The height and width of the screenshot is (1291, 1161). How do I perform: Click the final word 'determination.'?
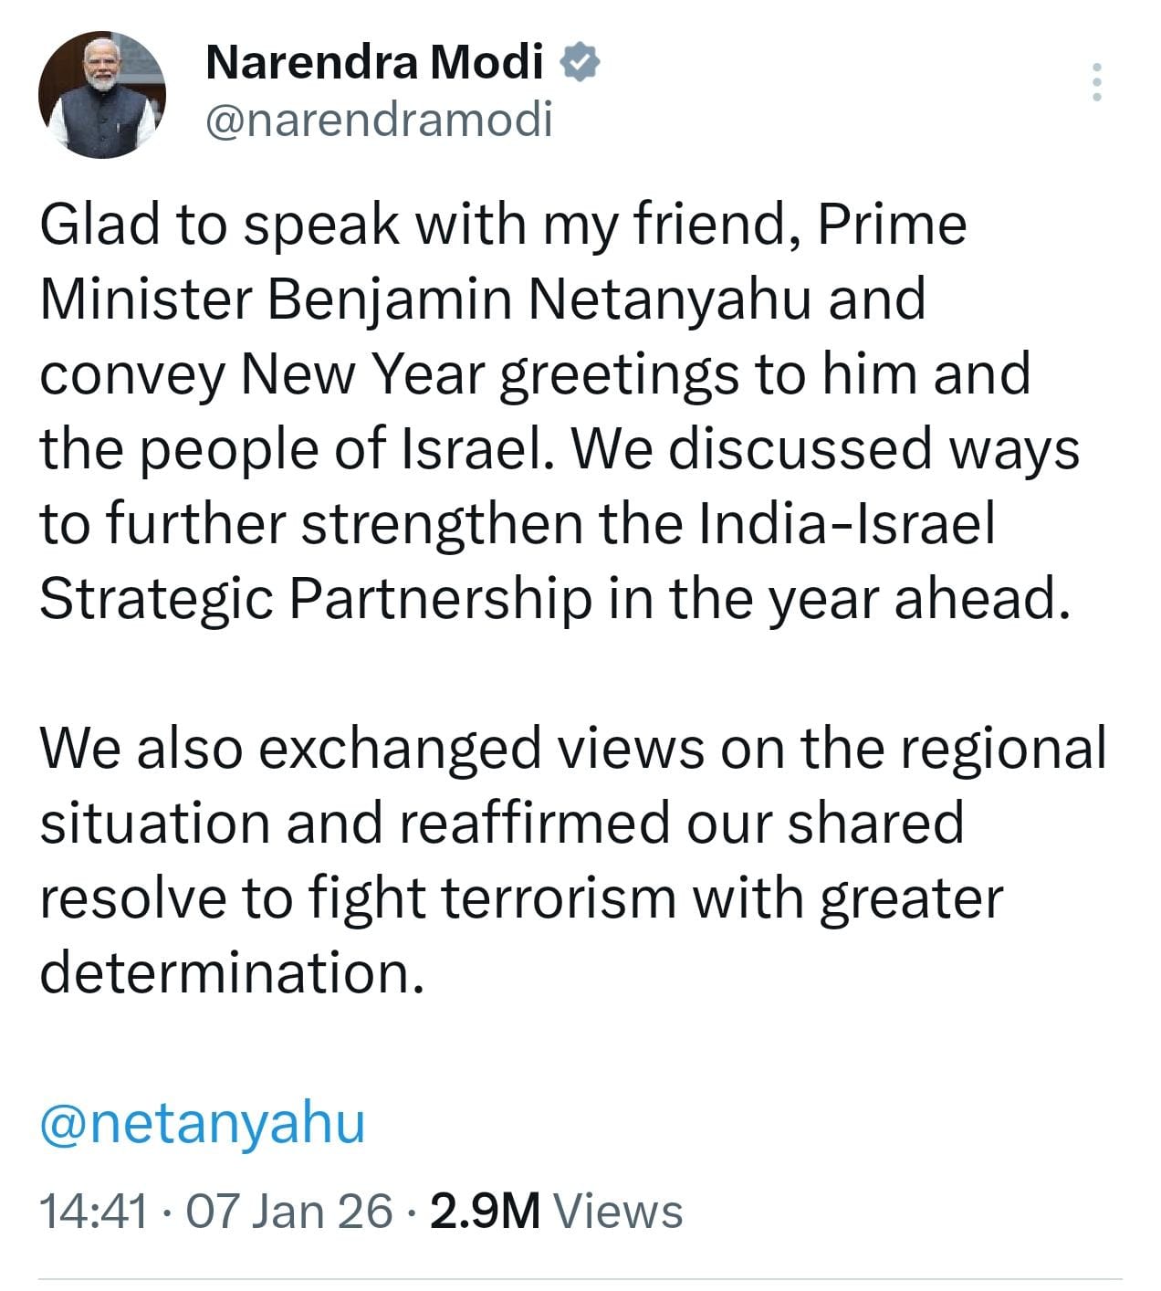pos(233,974)
